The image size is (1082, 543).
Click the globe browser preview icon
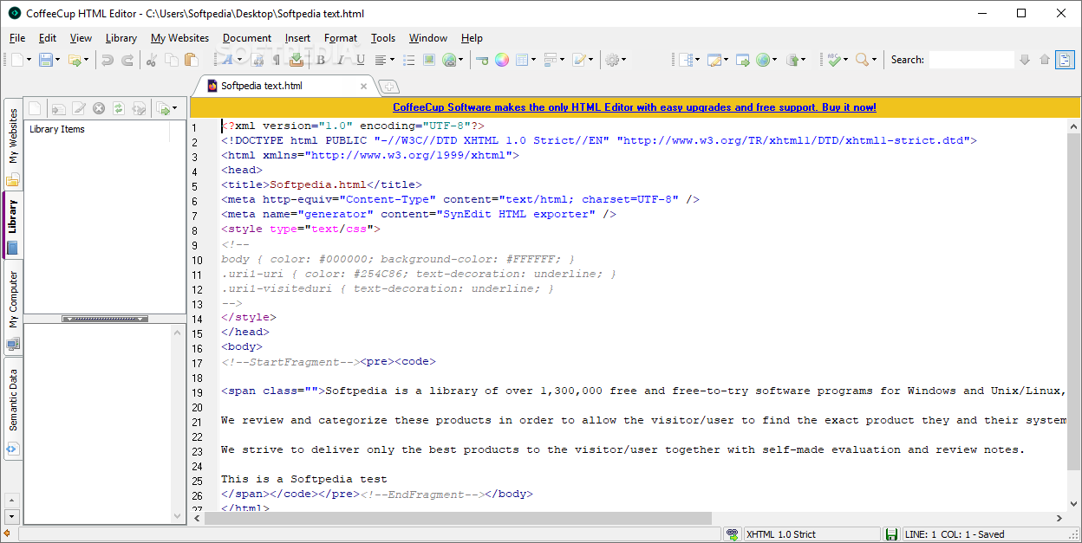click(x=762, y=60)
